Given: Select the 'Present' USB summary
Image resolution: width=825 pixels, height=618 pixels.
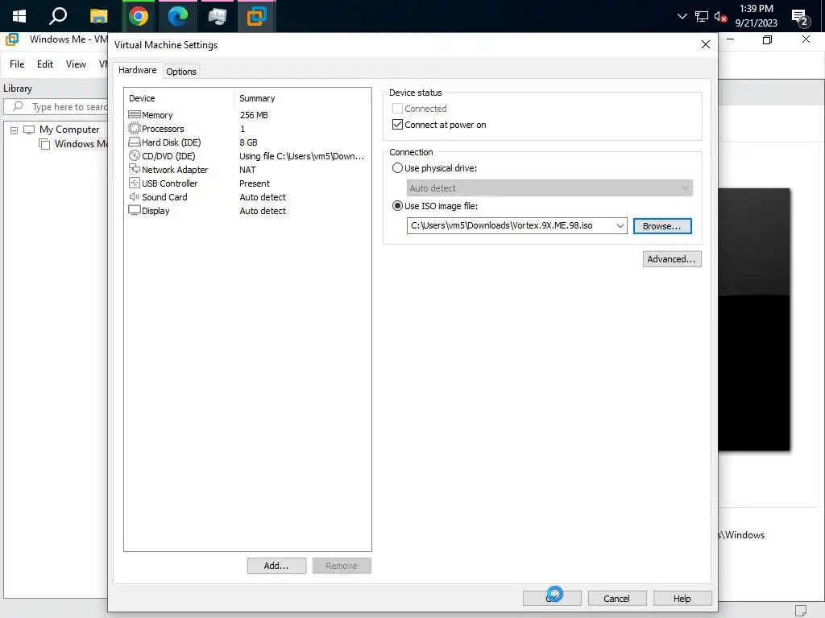Looking at the screenshot, I should pyautogui.click(x=254, y=183).
